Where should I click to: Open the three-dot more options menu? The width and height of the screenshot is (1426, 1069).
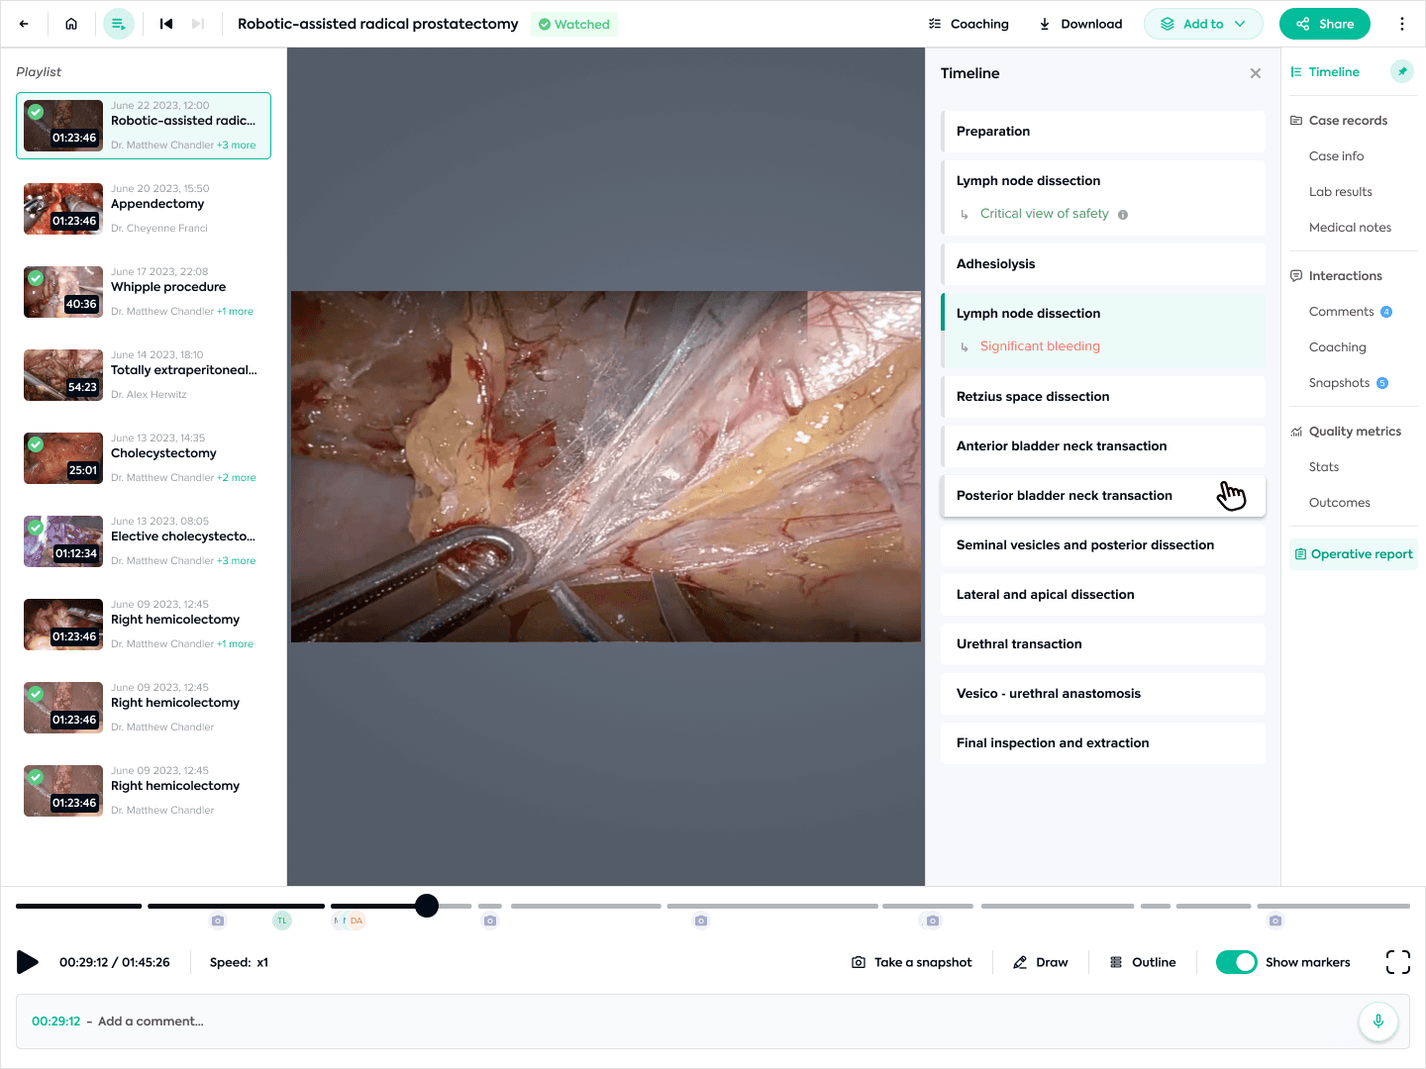[x=1402, y=24]
